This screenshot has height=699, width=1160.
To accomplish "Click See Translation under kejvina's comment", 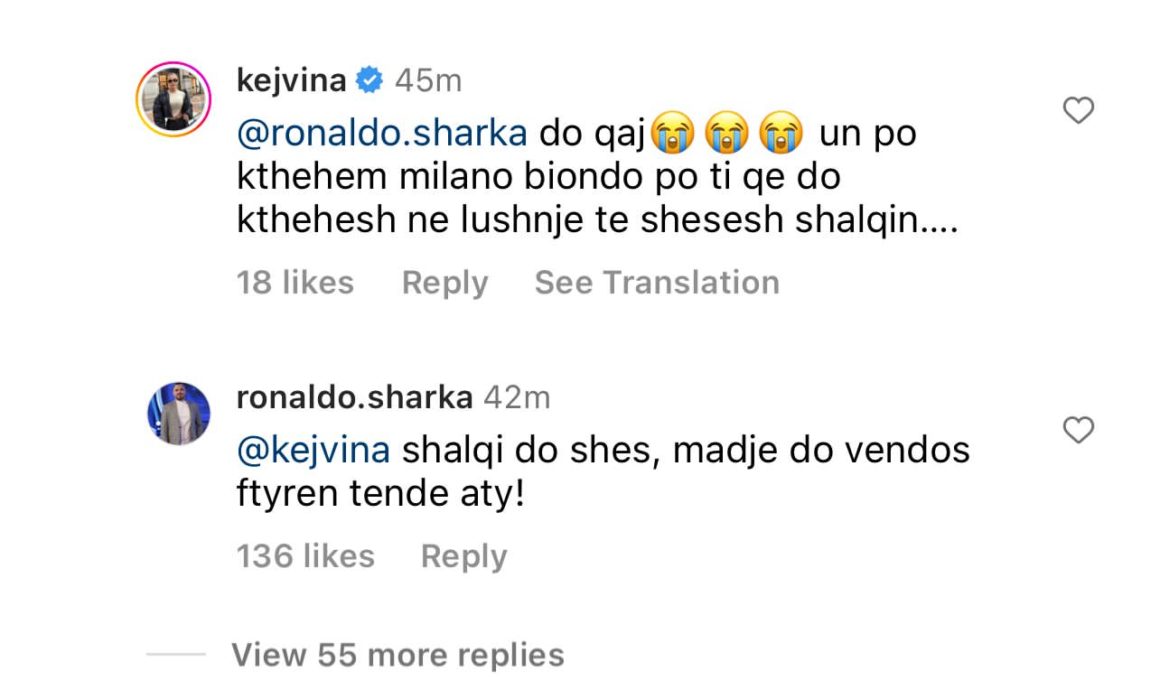I will (x=657, y=283).
